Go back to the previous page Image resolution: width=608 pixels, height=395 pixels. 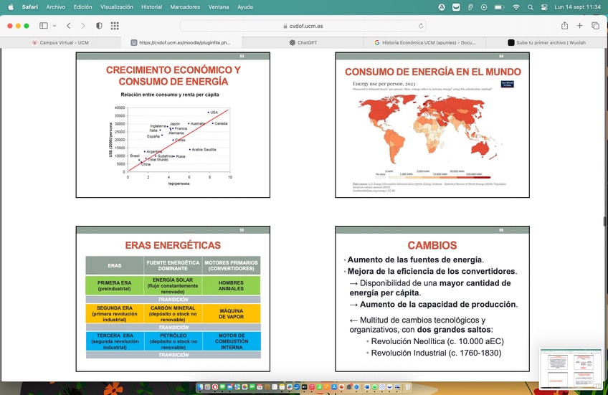(x=69, y=26)
